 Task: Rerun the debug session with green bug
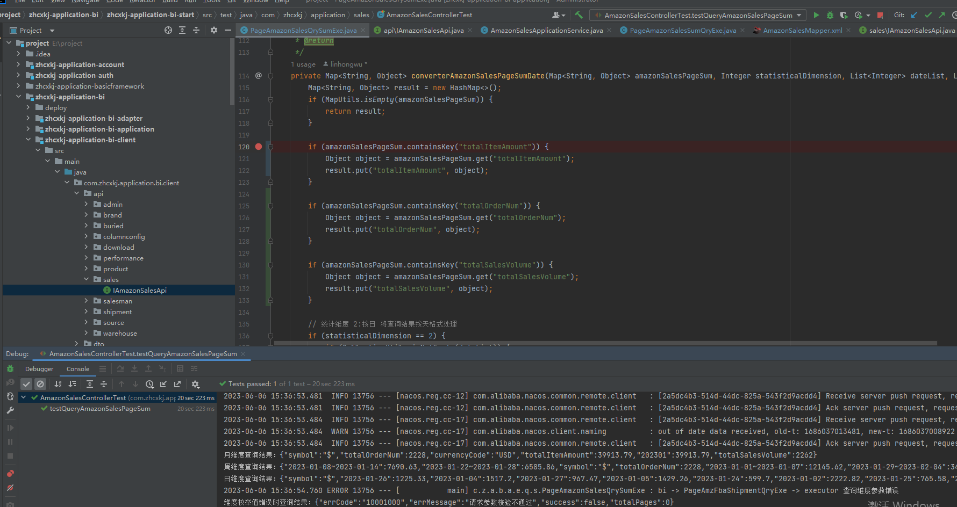pyautogui.click(x=10, y=368)
